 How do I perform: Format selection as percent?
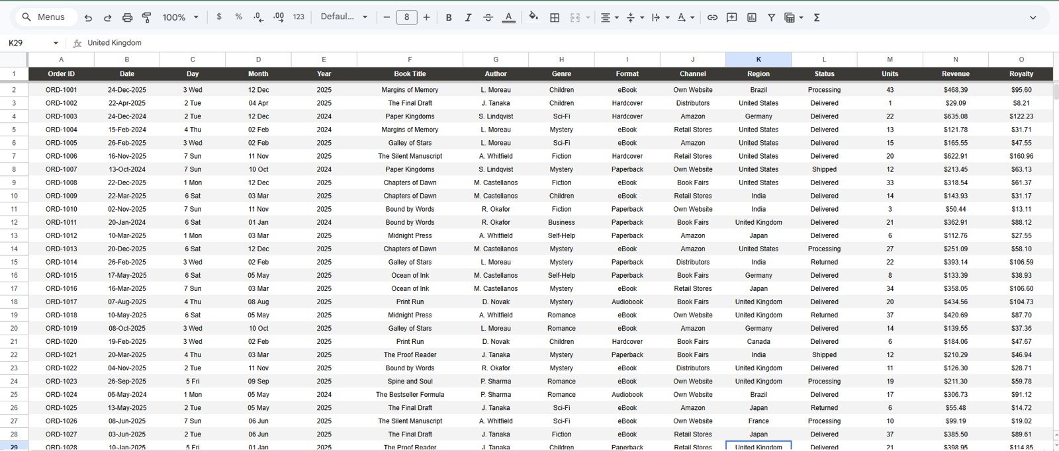238,17
